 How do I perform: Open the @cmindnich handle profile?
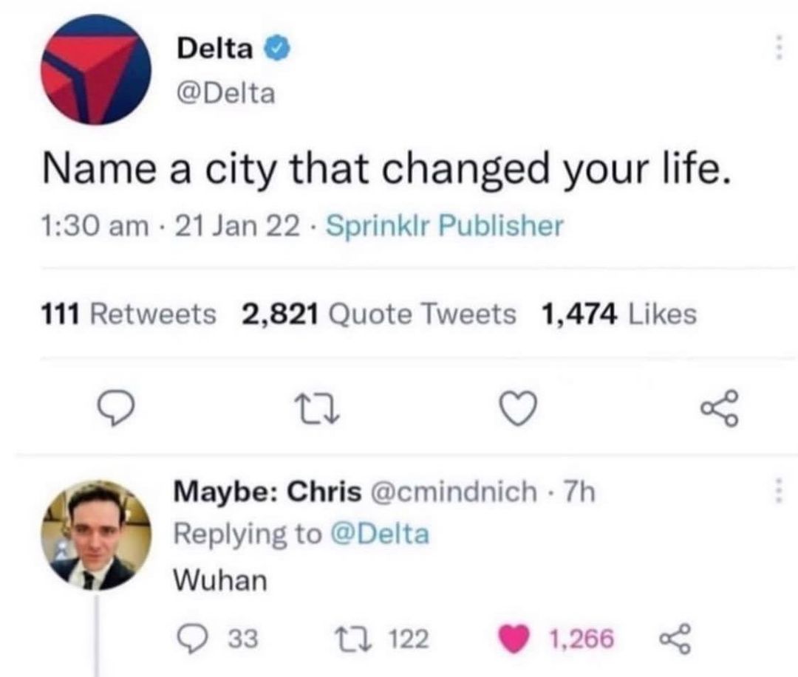pos(458,491)
